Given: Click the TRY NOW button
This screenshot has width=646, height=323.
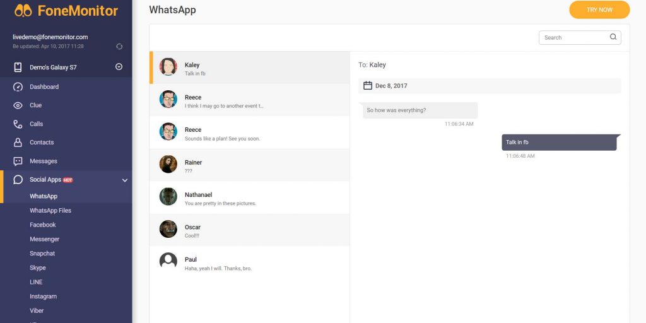Looking at the screenshot, I should (x=599, y=10).
